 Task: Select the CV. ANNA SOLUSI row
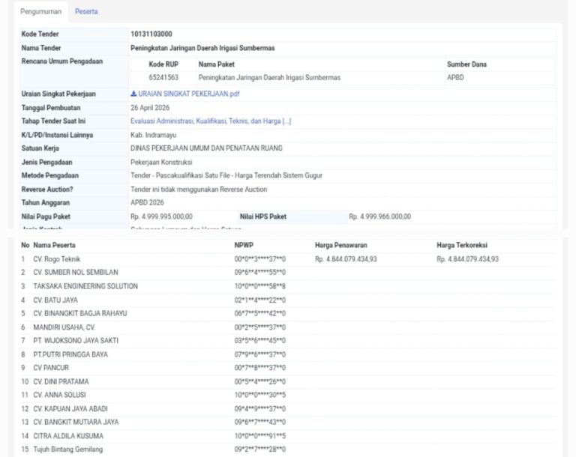(288, 395)
